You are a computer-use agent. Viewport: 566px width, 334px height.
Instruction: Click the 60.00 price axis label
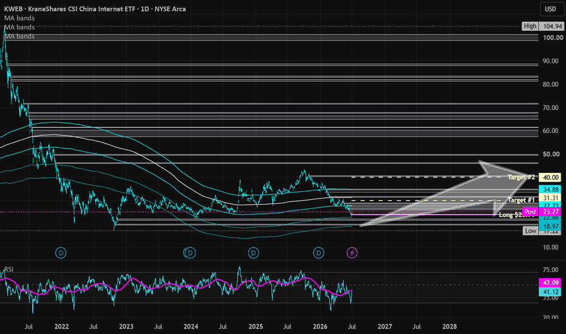point(550,131)
